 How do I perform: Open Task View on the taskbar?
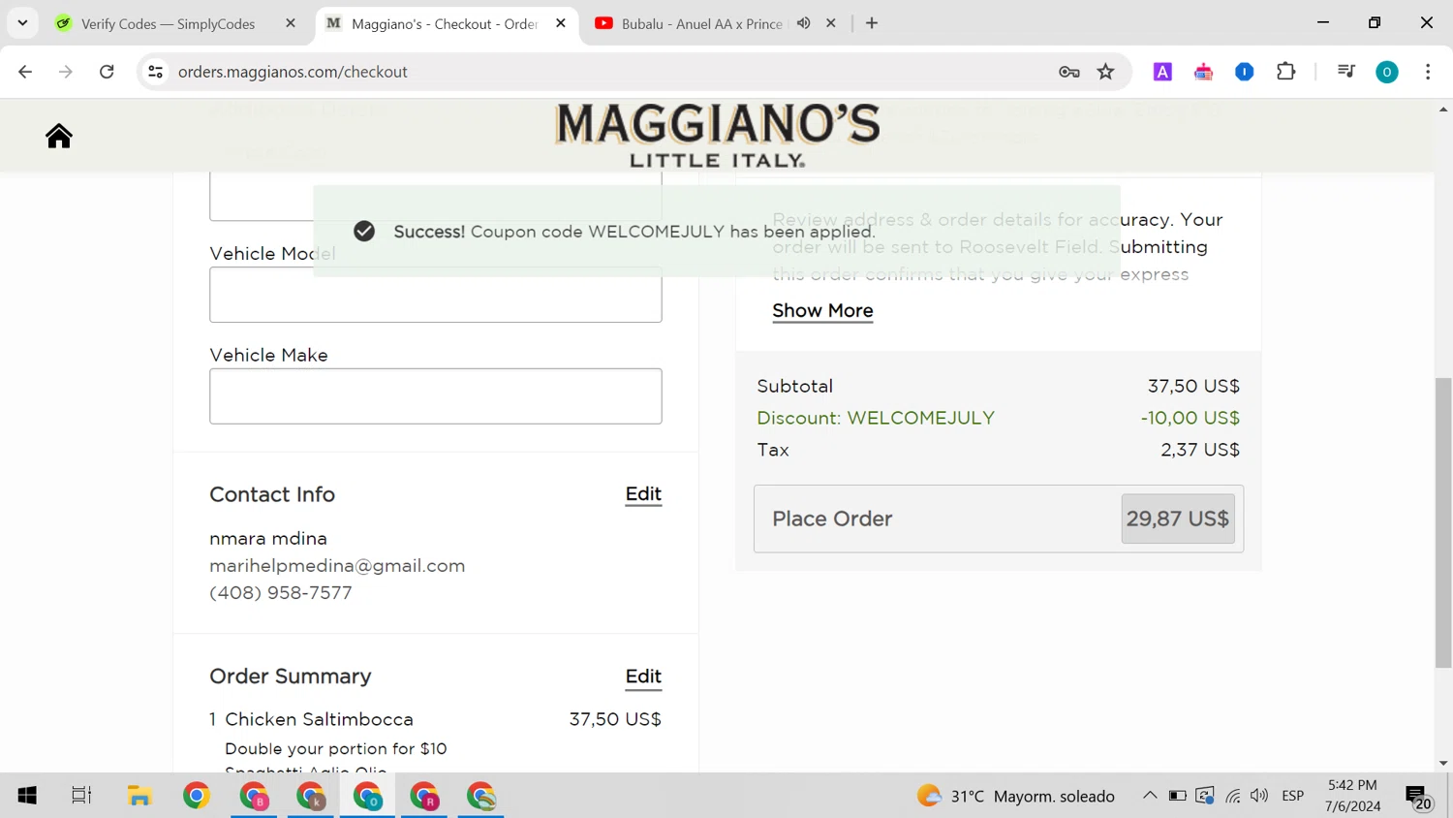pos(81,796)
